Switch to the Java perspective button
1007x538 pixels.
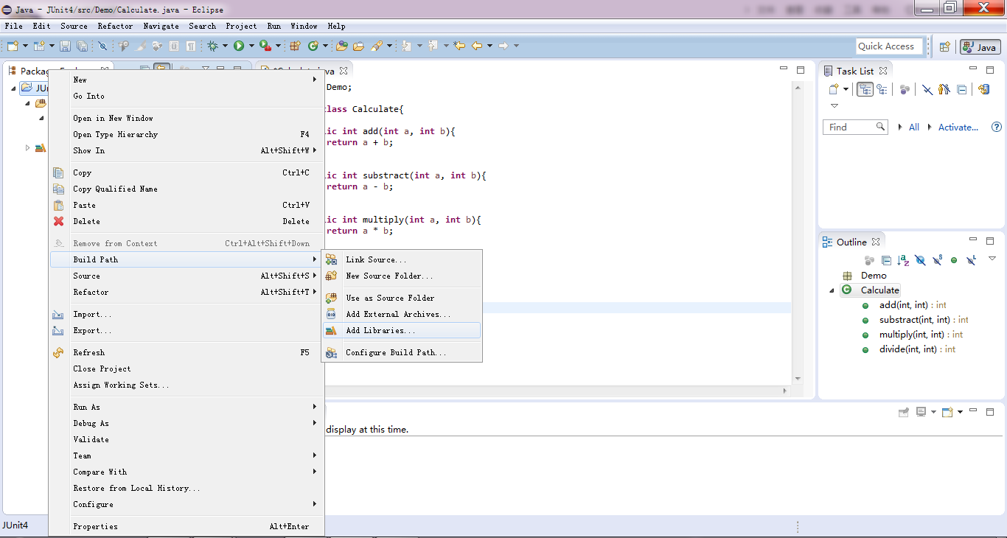(x=980, y=46)
